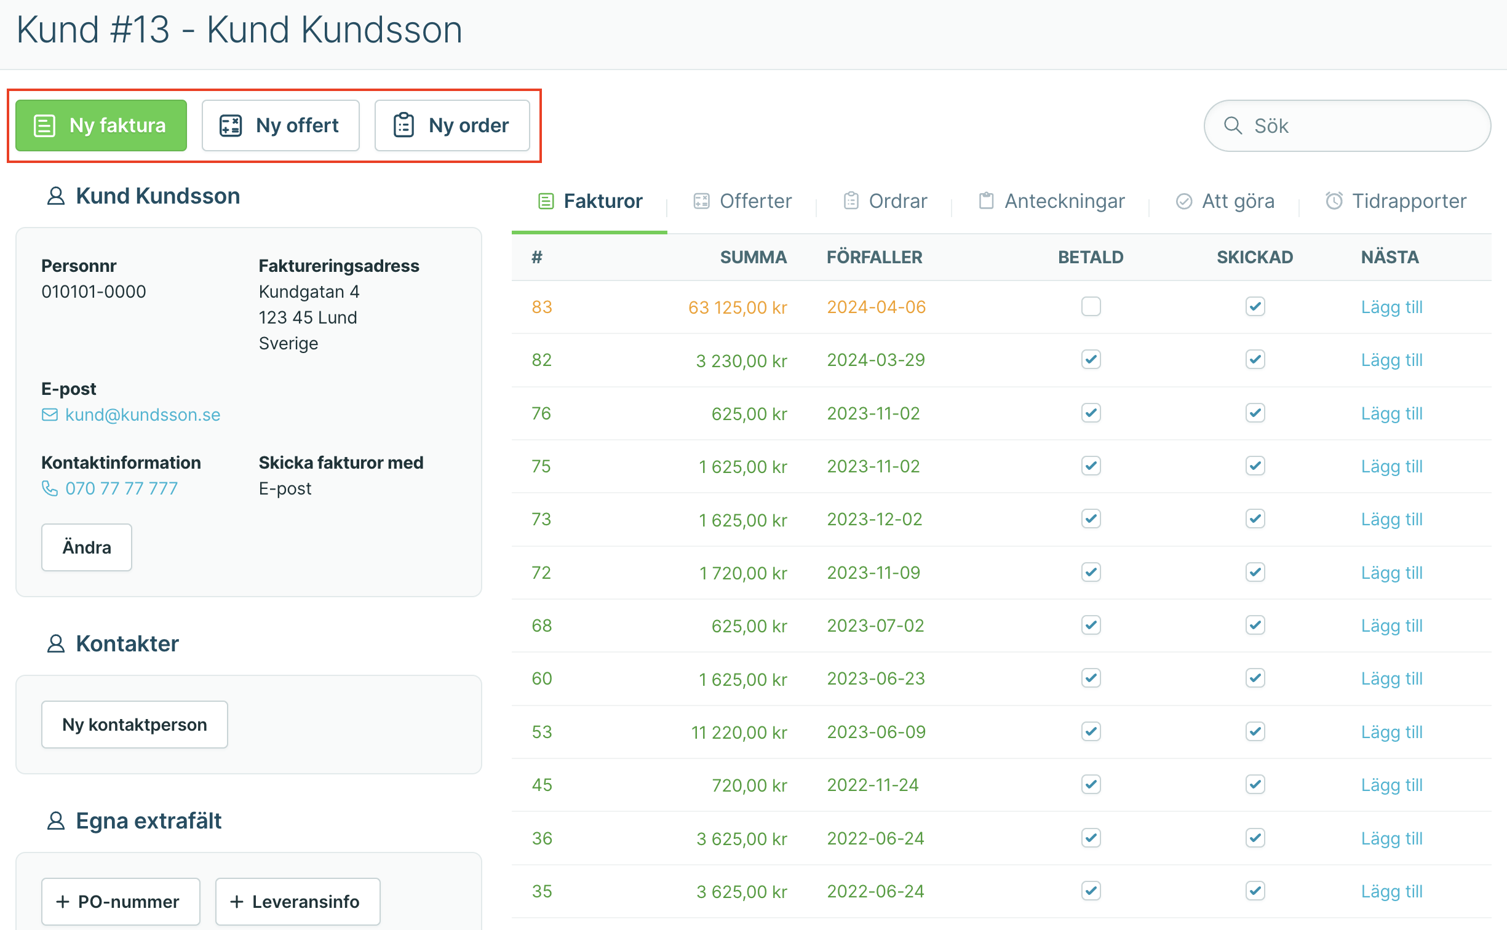The height and width of the screenshot is (930, 1507).
Task: Click the Ändra button
Action: pos(87,547)
